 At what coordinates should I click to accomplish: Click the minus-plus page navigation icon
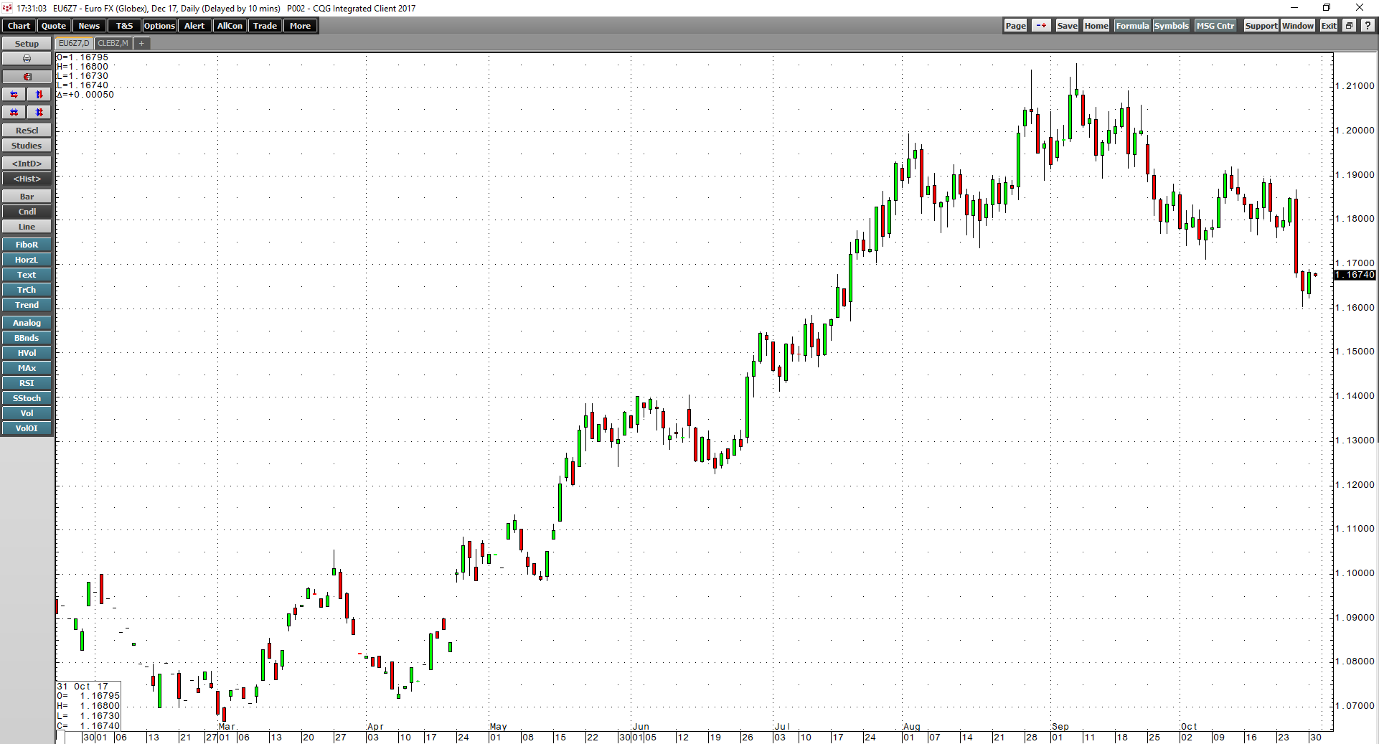coord(1041,26)
